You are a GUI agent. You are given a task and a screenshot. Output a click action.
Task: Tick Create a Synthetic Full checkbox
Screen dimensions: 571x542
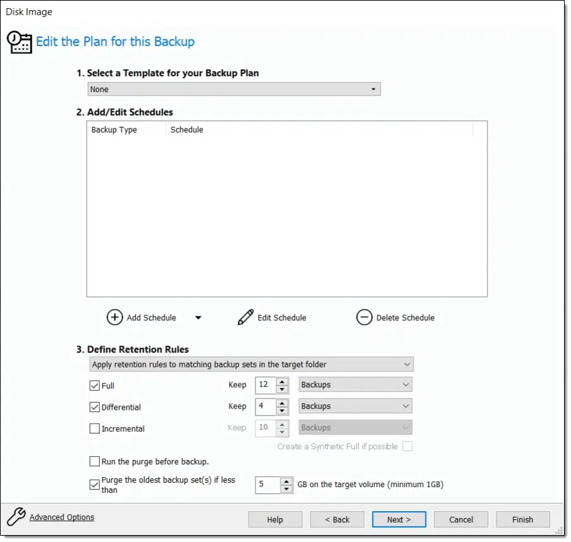(407, 447)
